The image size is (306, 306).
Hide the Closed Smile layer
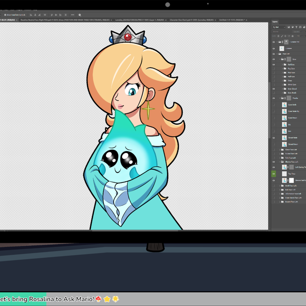(274, 138)
